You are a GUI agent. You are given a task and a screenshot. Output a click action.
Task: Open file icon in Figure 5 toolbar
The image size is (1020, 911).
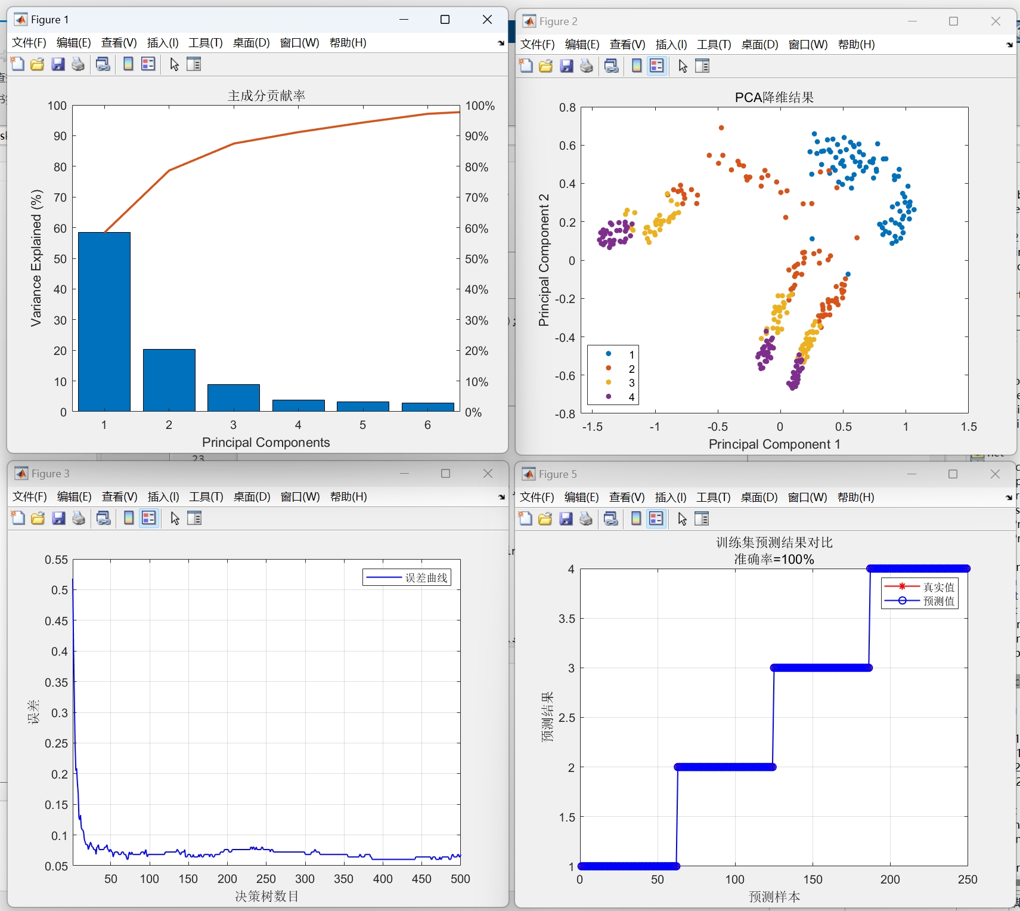545,518
